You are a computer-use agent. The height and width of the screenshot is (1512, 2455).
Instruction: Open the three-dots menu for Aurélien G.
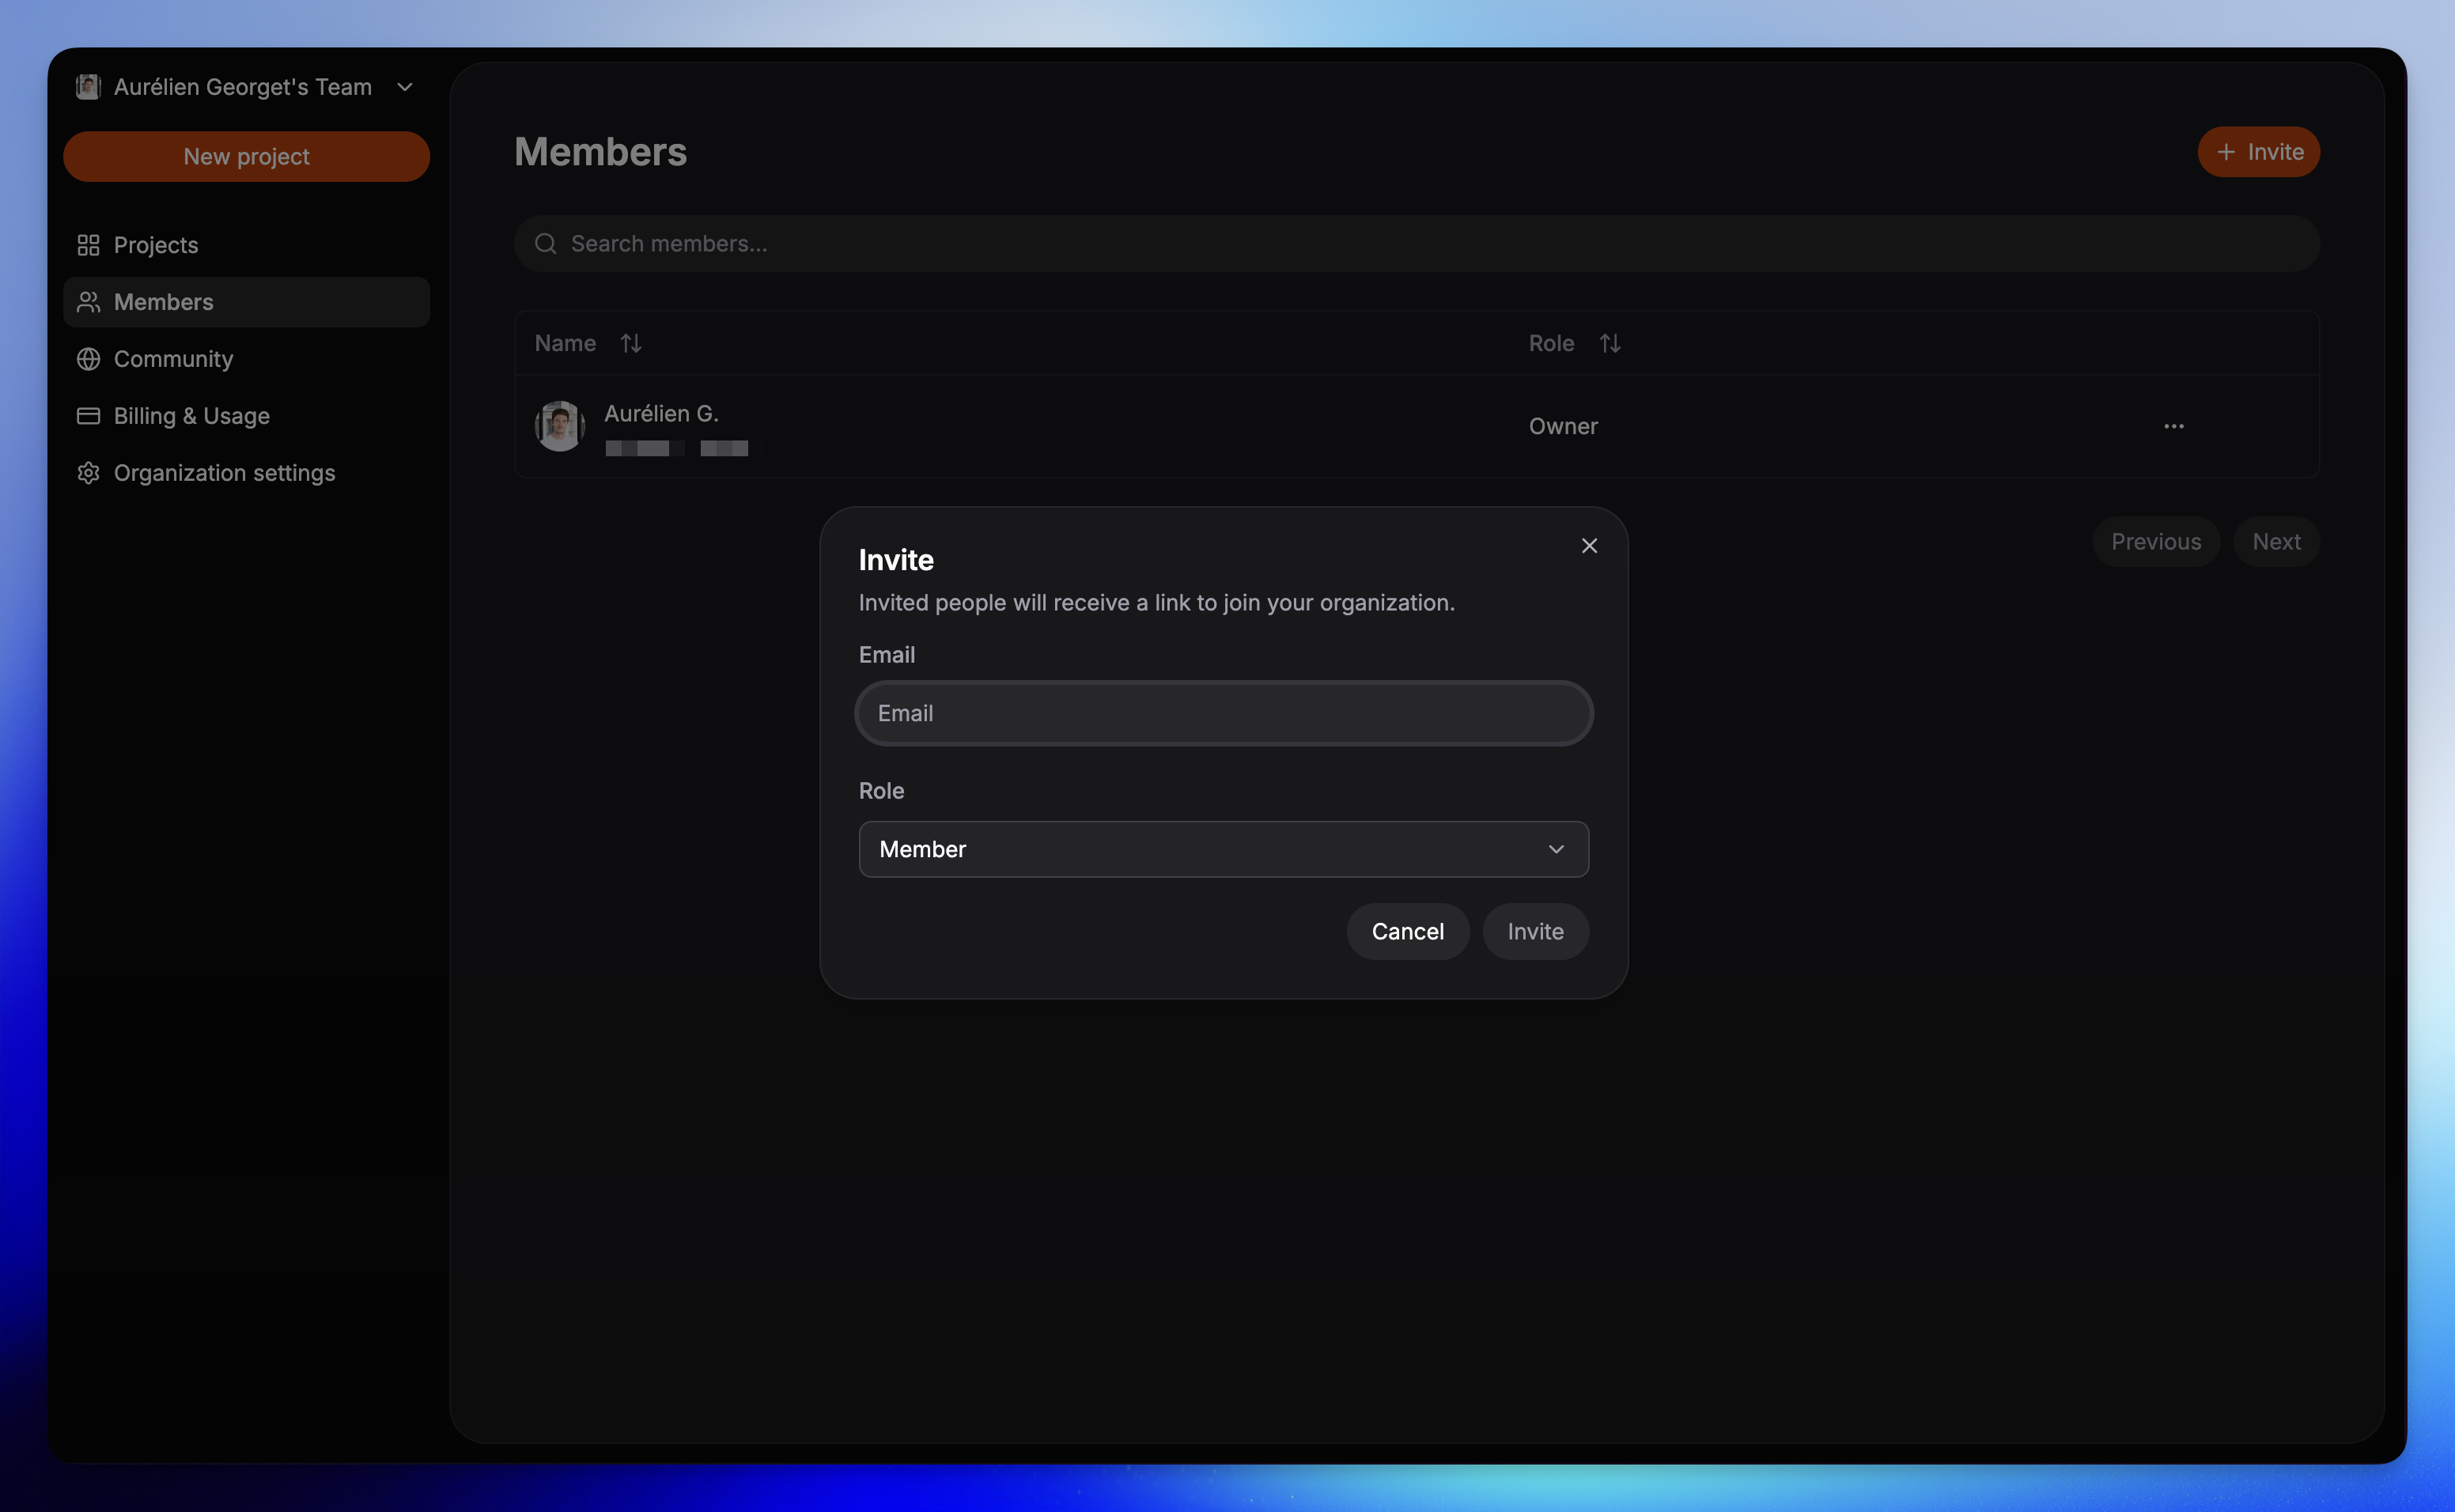pyautogui.click(x=2173, y=426)
